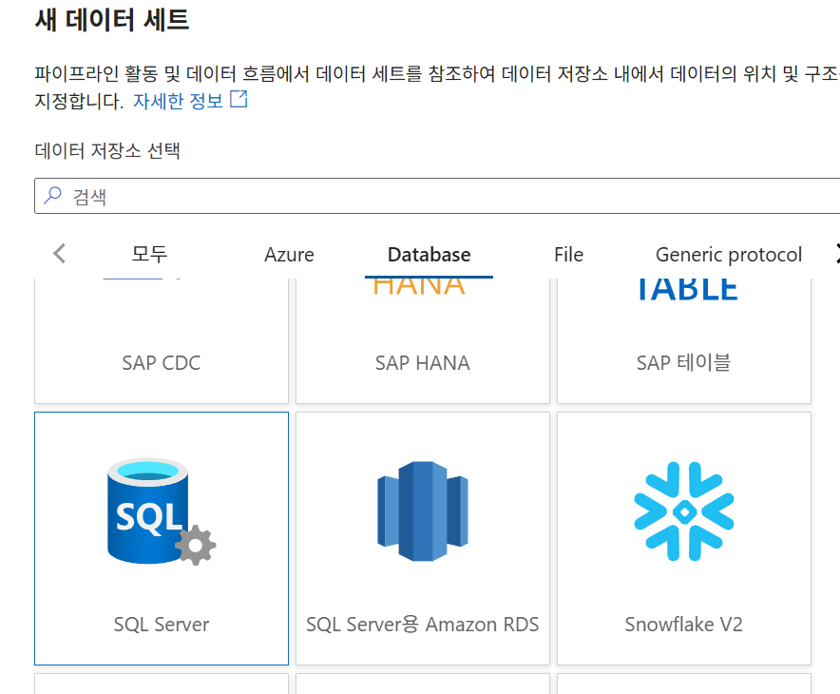Image resolution: width=840 pixels, height=694 pixels.
Task: Open the external link icon beside 자세한 정보
Action: click(239, 99)
